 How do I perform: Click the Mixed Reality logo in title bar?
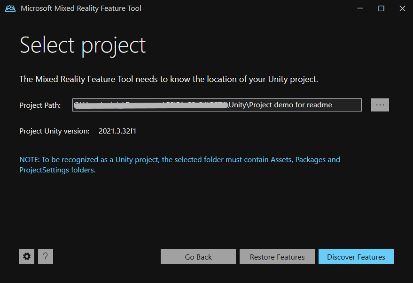point(10,8)
